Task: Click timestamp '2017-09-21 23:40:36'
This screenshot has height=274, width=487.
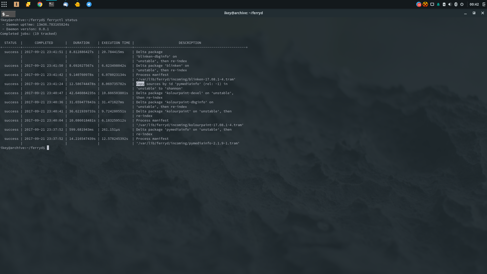Action: 44,102
